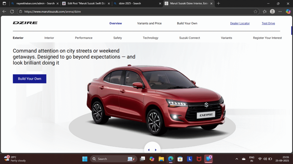
Task: Open the browser profile menu via avatar
Action: click(272, 11)
